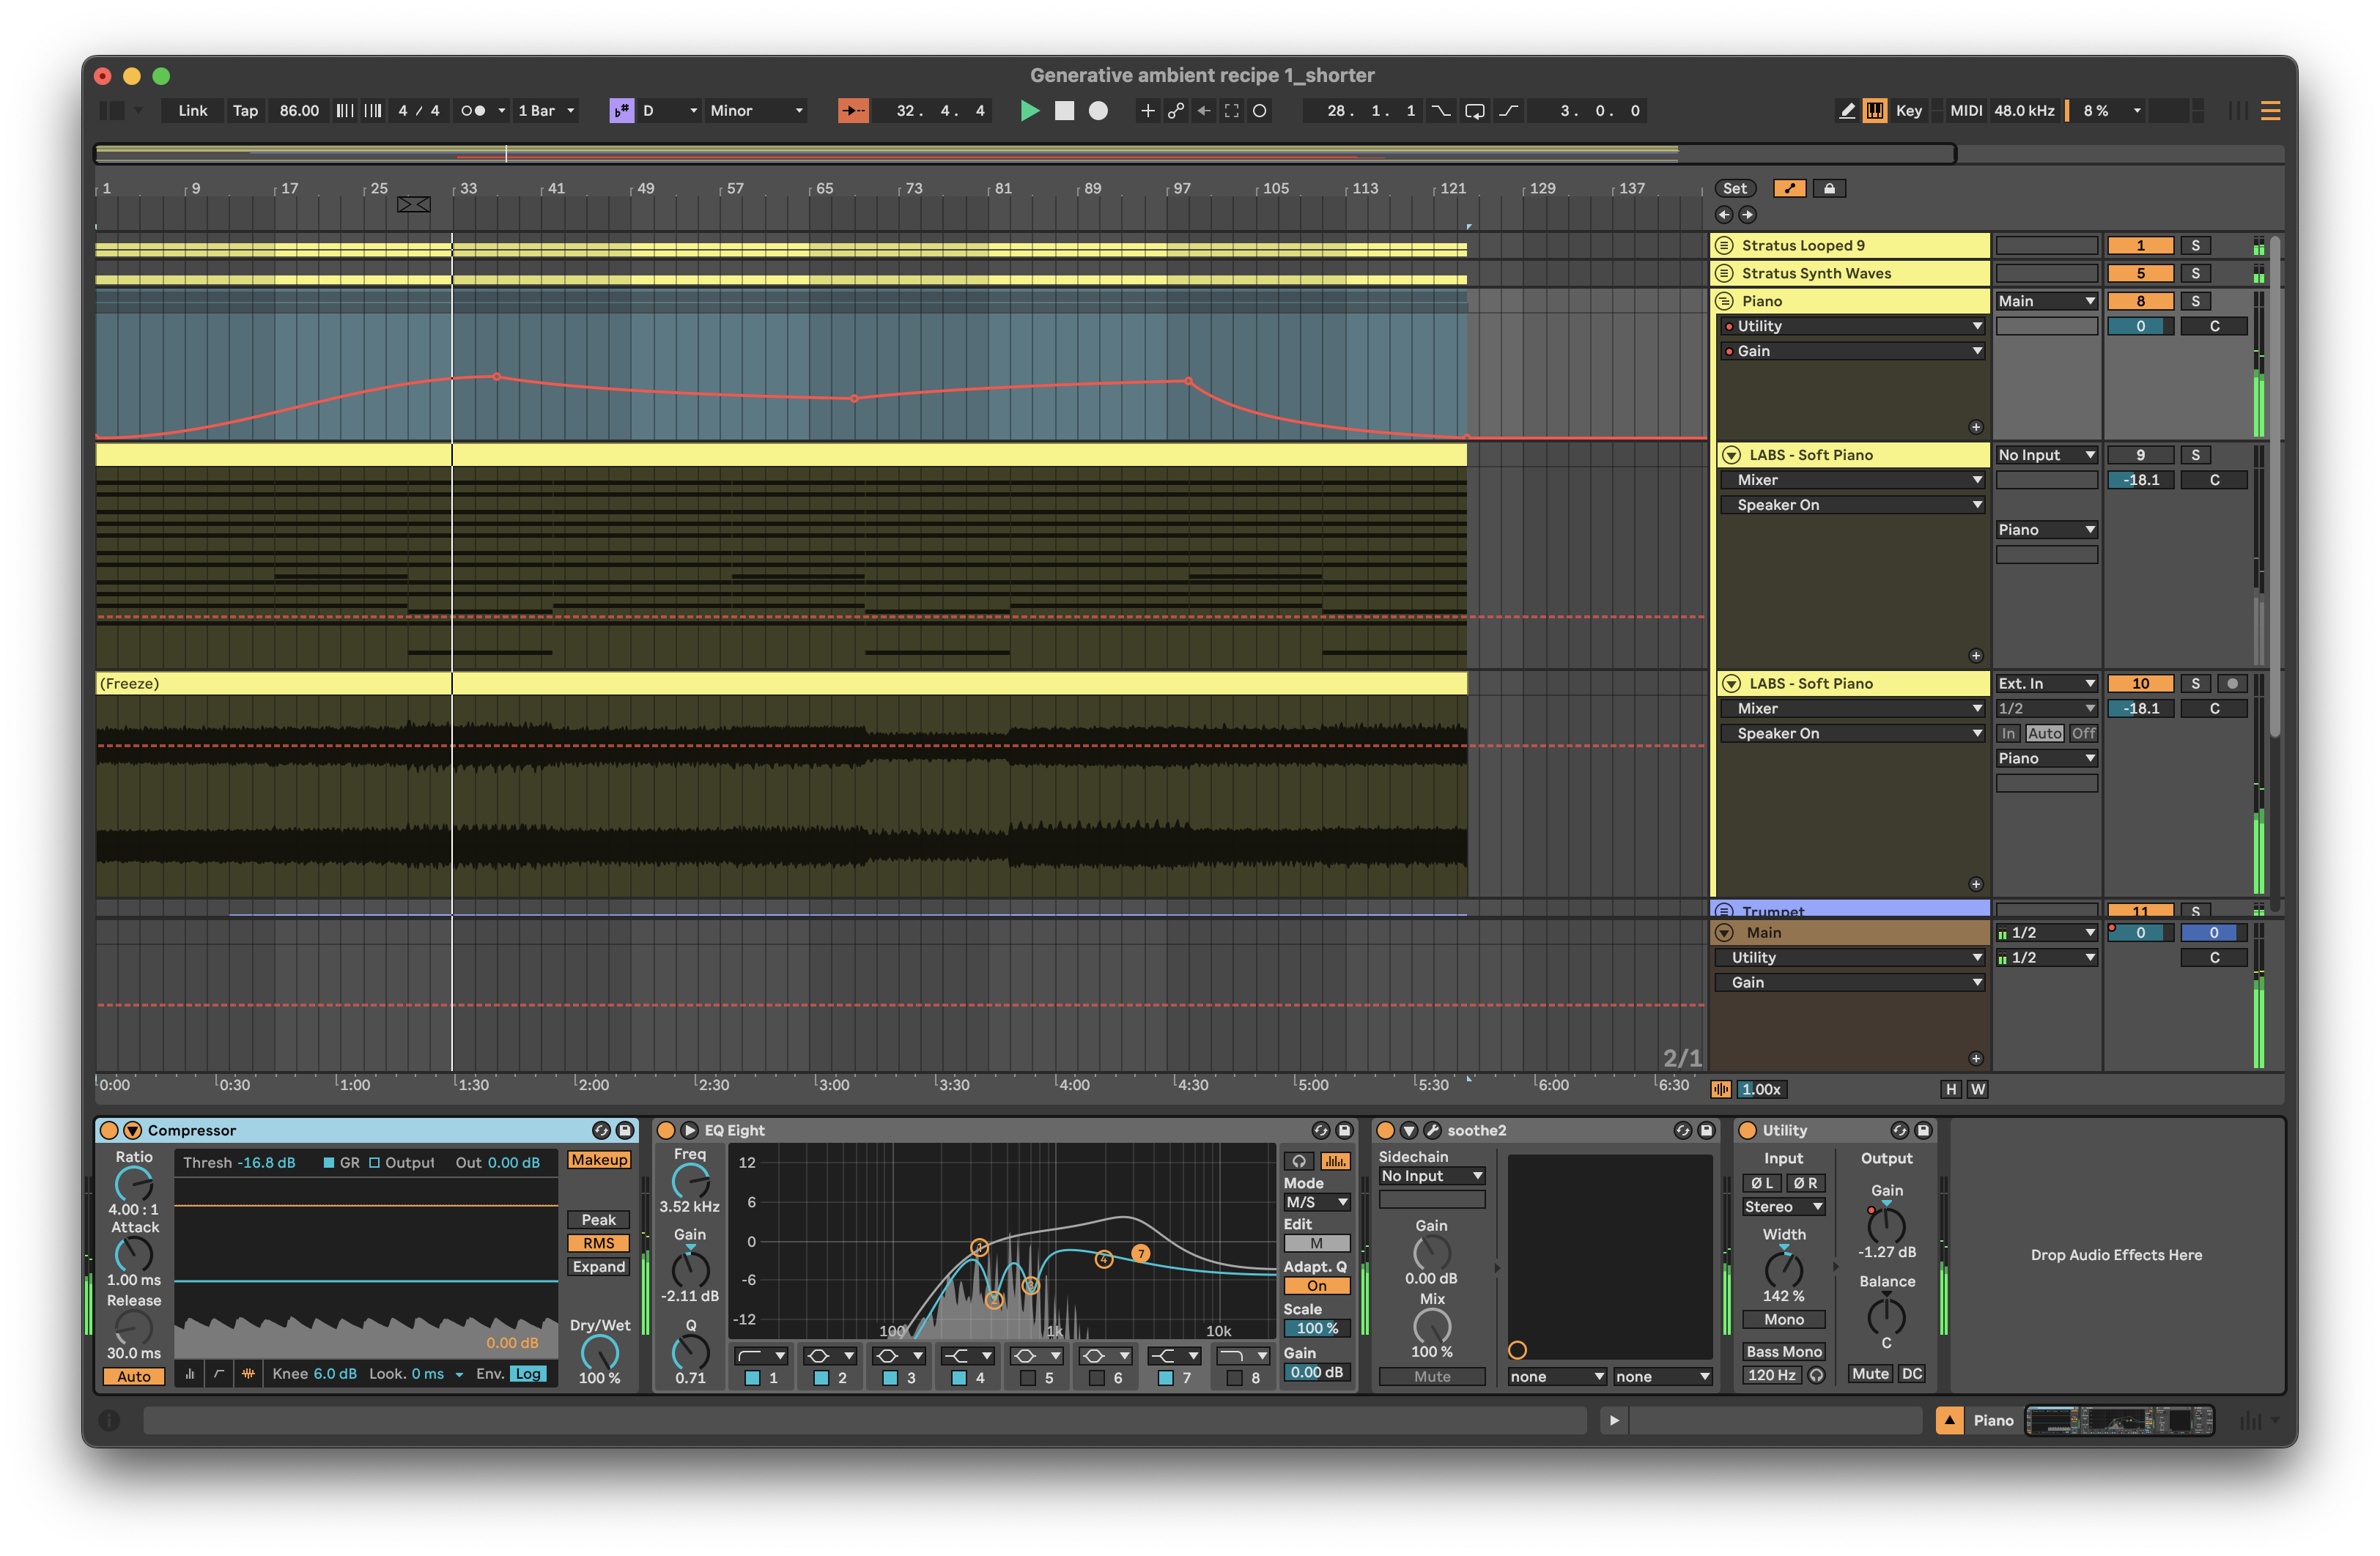Jump to previous locator arrow
Image resolution: width=2380 pixels, height=1556 pixels.
pos(1723,214)
